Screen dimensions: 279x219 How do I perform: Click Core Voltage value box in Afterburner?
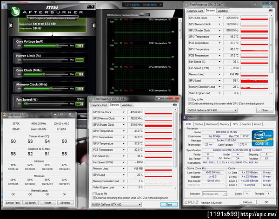tap(80, 46)
